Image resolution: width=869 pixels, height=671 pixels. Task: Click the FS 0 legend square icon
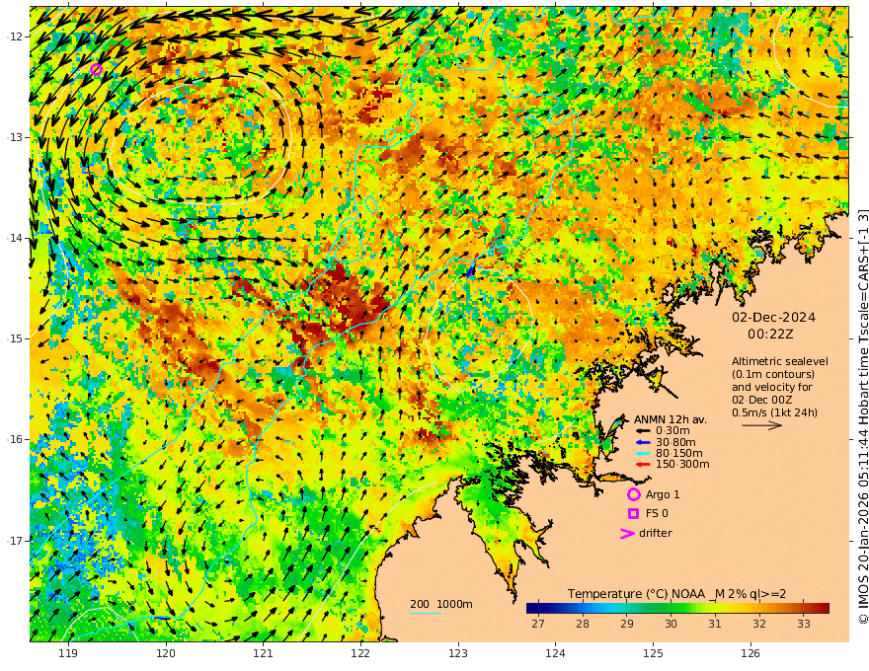[x=633, y=513]
